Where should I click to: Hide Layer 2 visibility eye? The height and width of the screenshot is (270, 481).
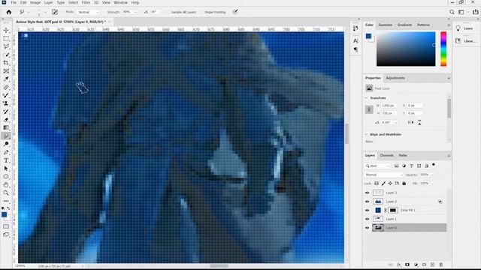coord(367,202)
